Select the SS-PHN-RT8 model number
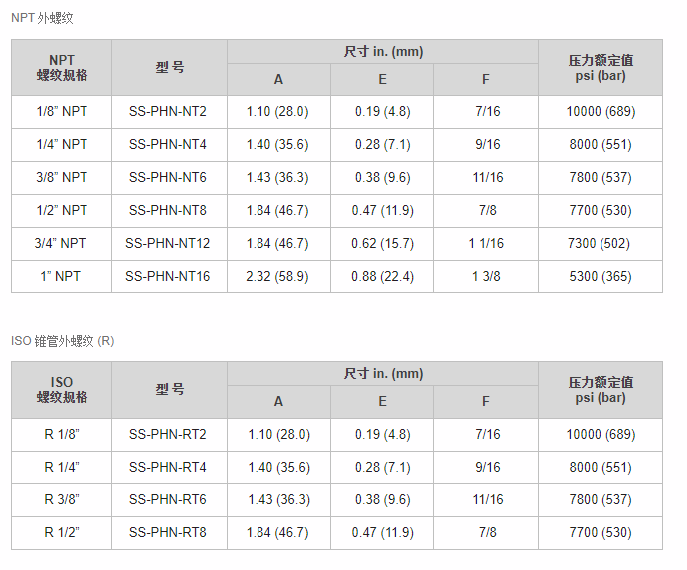687x570 pixels. pyautogui.click(x=168, y=533)
